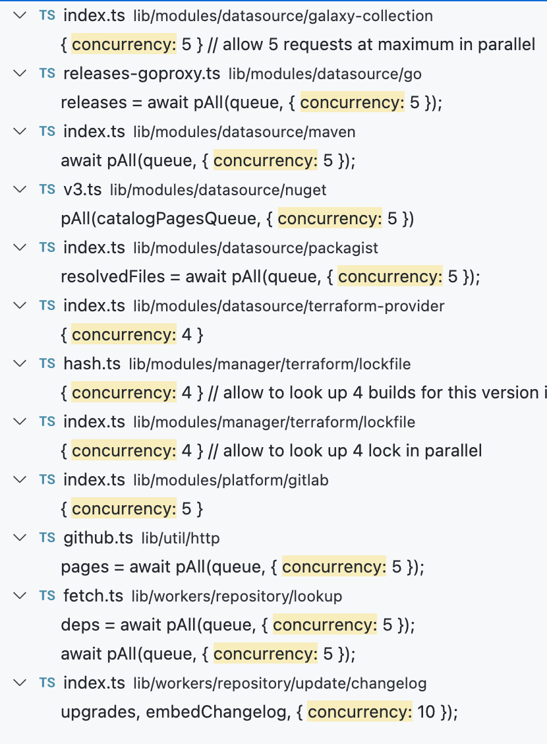547x744 pixels.
Task: Click the TS icon next to galaxy-collection index.ts
Action: [x=46, y=15]
